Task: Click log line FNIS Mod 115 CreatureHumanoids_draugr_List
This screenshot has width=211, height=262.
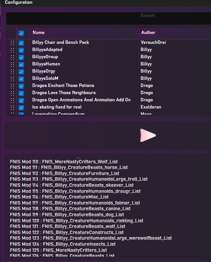Action: tap(75, 191)
